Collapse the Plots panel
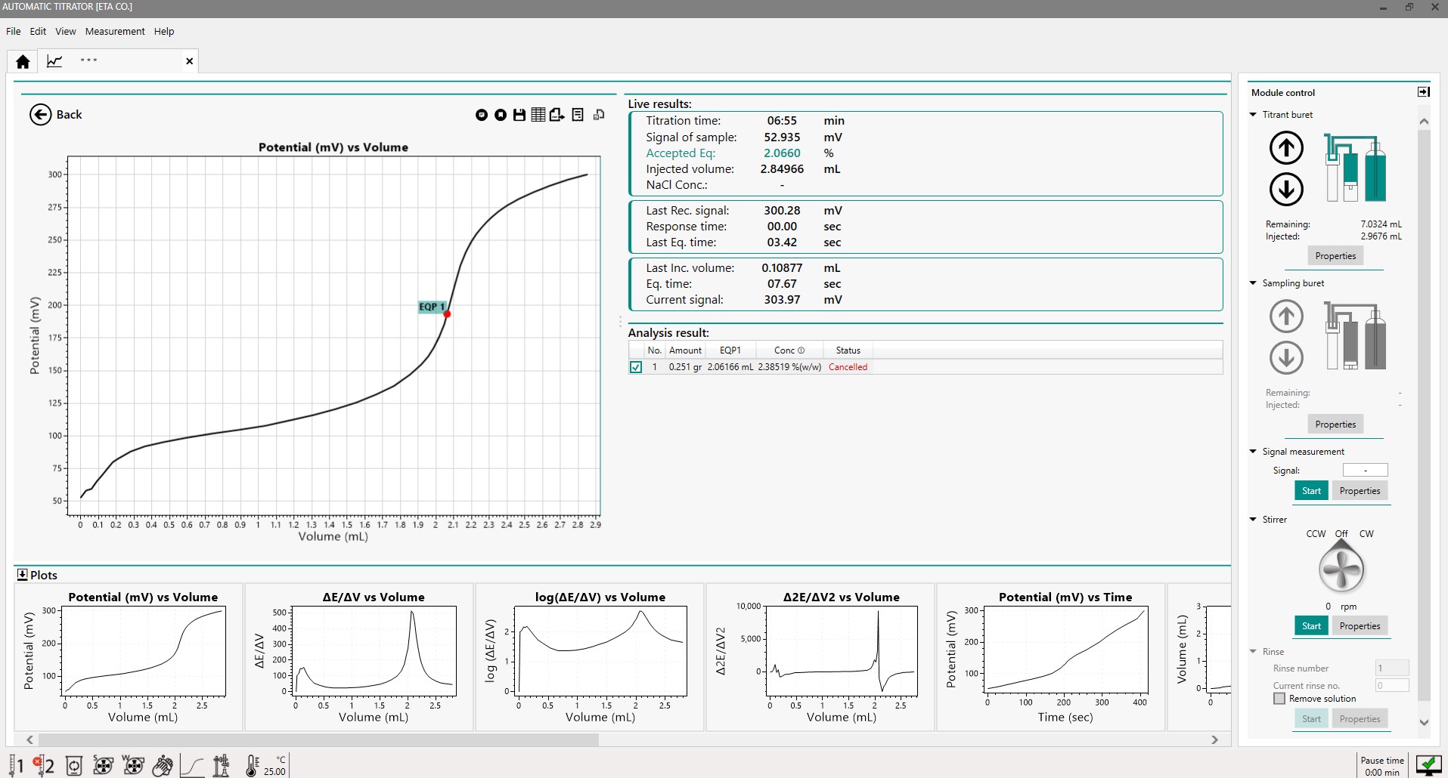Screen dimensions: 1448x778 pos(22,575)
